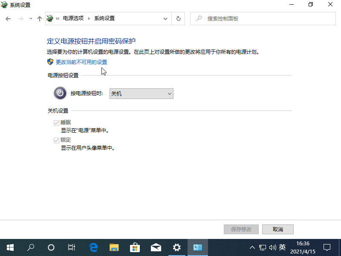Click the 英 language indicator in the tray
341x256 pixels.
coord(283,247)
